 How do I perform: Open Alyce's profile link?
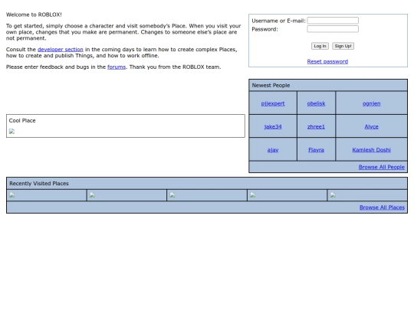[x=372, y=127]
